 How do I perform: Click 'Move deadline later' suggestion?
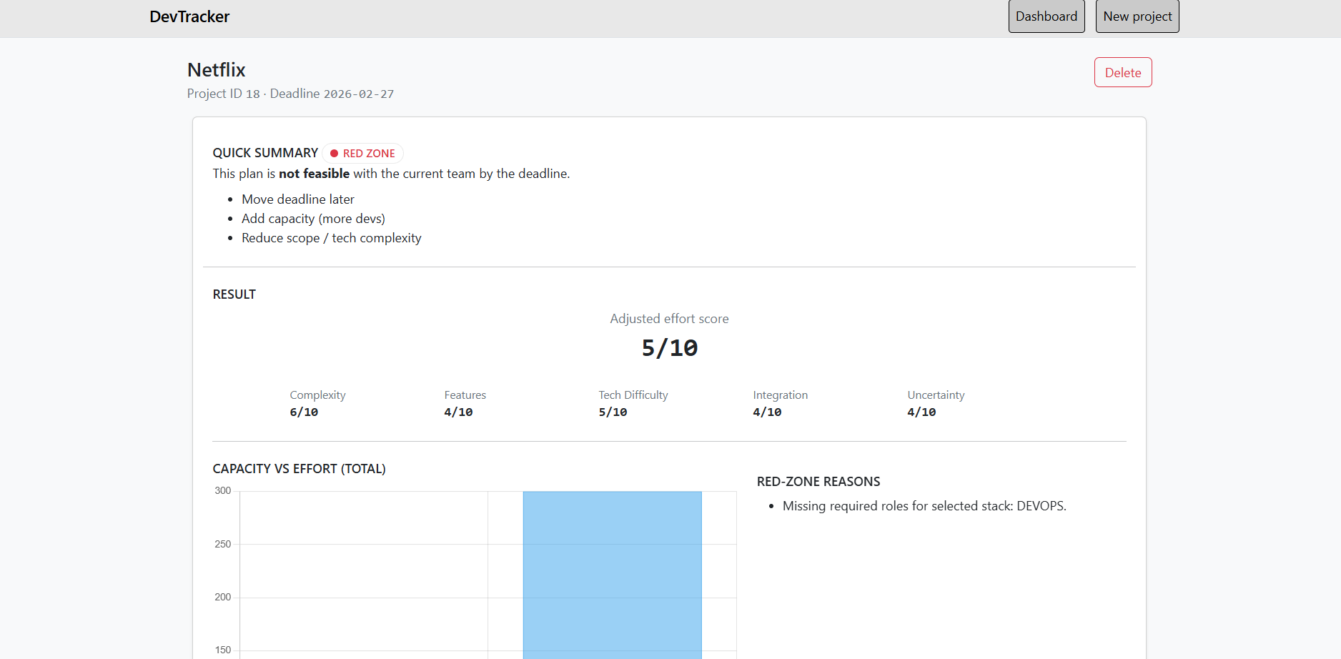point(298,199)
